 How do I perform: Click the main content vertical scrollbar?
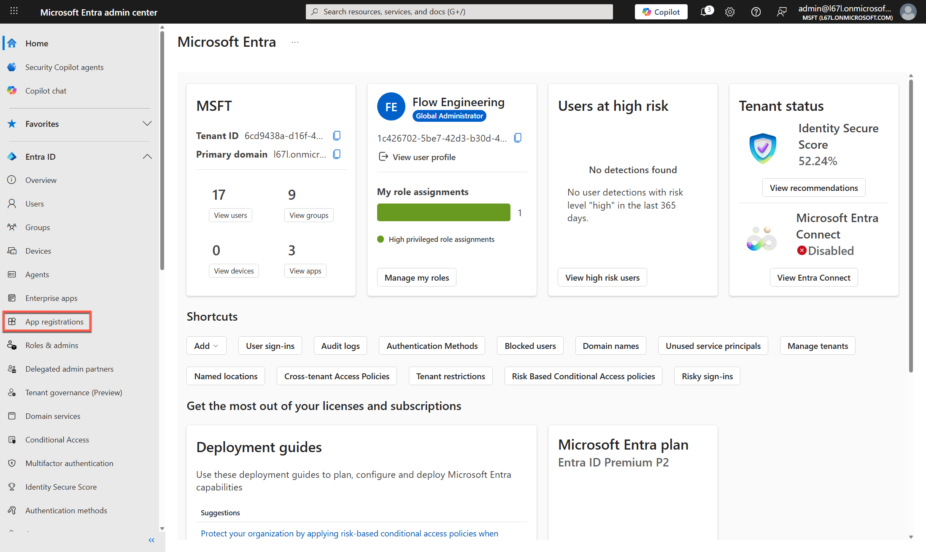(911, 226)
